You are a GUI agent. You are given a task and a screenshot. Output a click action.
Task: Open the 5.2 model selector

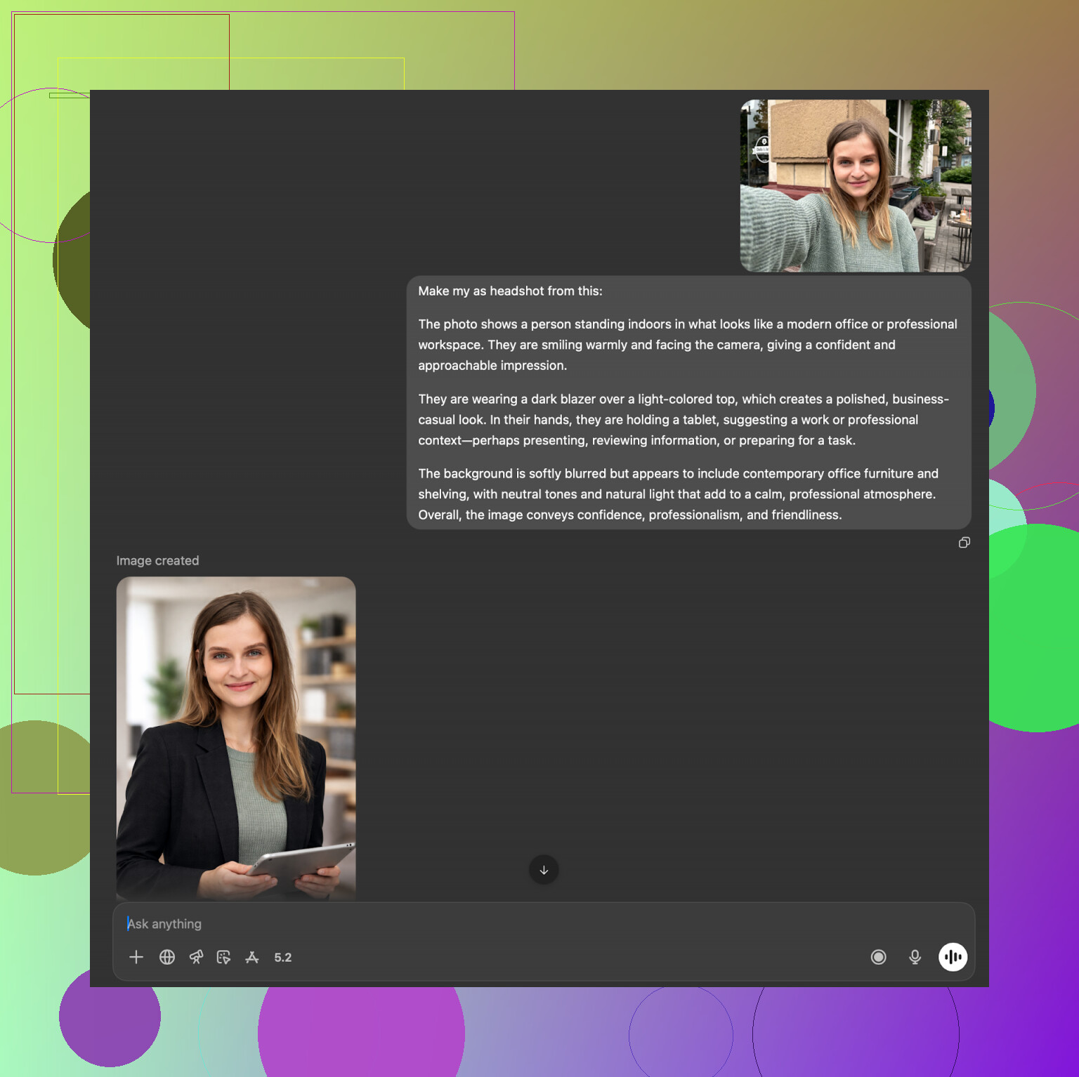click(282, 958)
